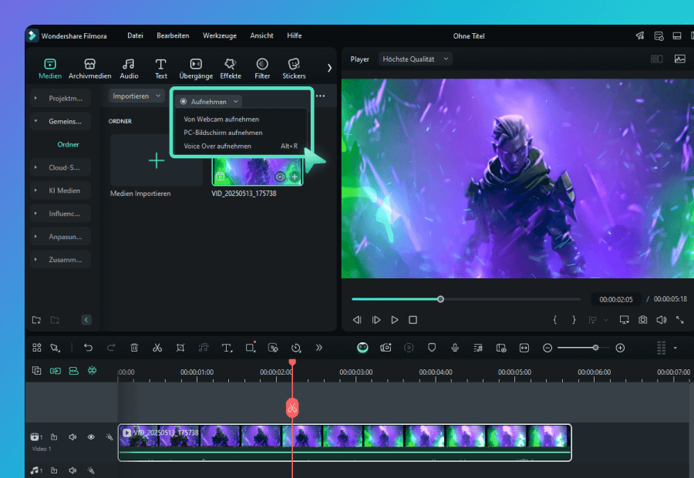The width and height of the screenshot is (694, 478).
Task: Choose Von Webcam aufnehmen
Action: coord(221,119)
